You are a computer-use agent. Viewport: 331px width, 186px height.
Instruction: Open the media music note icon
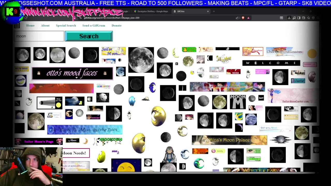294,18
